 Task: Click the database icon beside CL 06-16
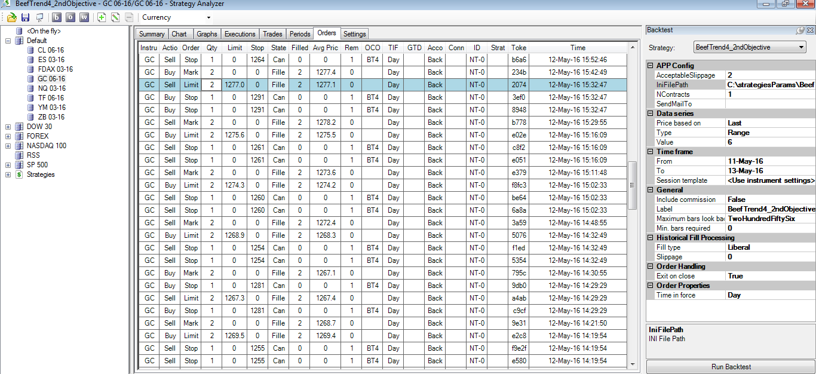(30, 50)
